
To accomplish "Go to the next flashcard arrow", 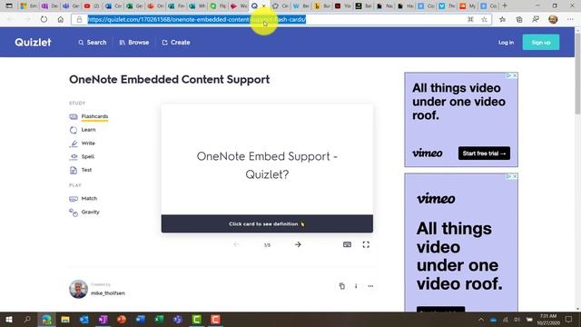I will [x=298, y=244].
